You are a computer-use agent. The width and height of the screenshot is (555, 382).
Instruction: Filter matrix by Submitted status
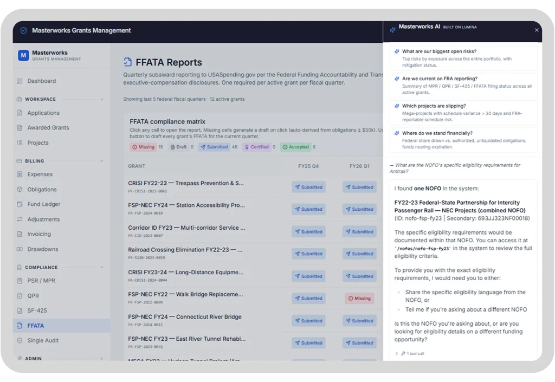click(214, 147)
